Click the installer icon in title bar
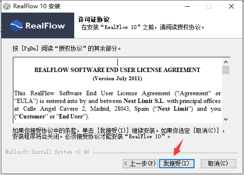Image resolution: width=244 pixels, height=175 pixels. (7, 6)
